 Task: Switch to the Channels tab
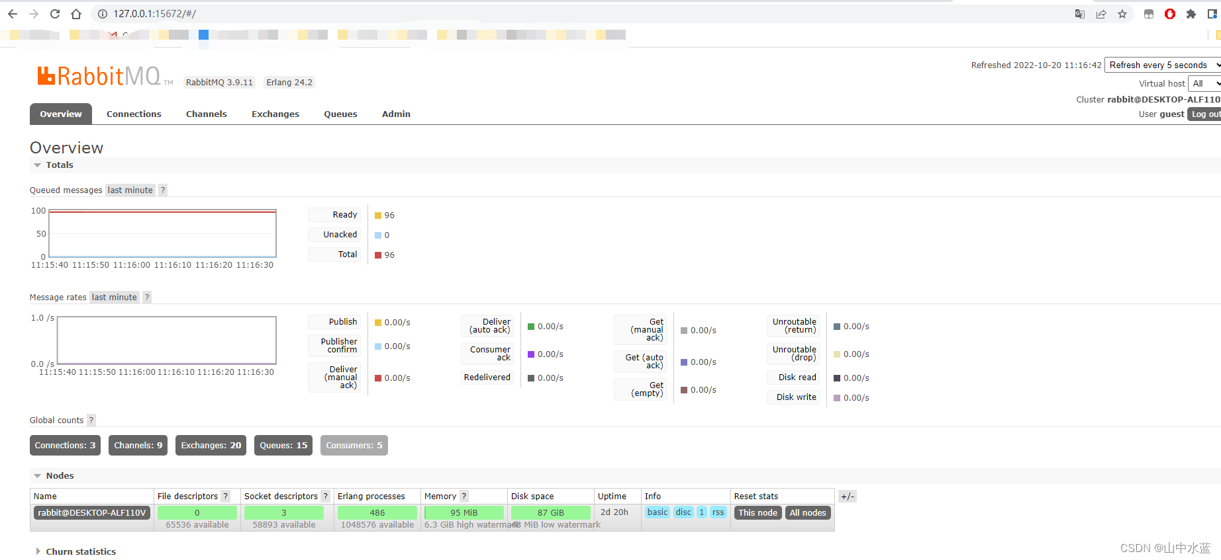click(x=207, y=114)
